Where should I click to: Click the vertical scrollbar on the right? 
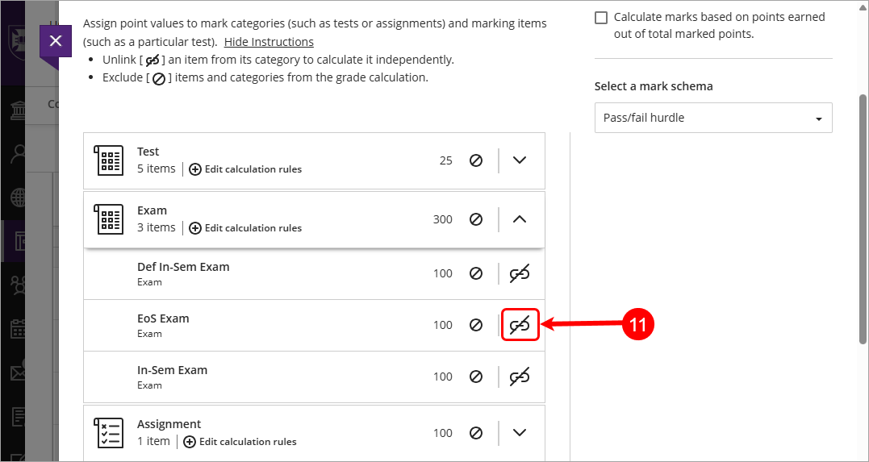tap(863, 219)
